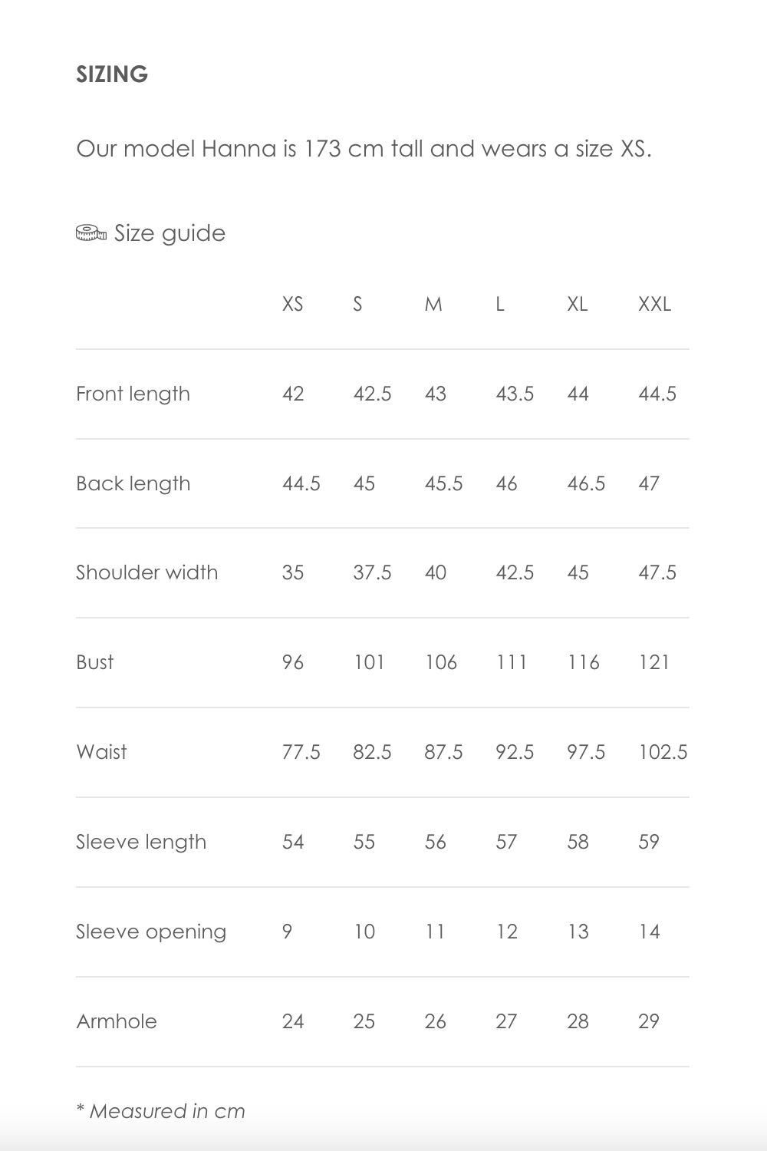The height and width of the screenshot is (1151, 767).
Task: Select the Waist row label
Action: tap(101, 752)
